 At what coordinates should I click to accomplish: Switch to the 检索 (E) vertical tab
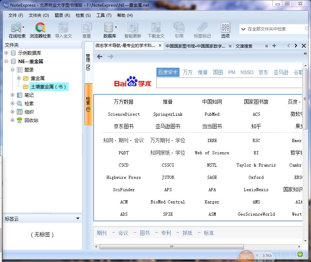coord(88,104)
